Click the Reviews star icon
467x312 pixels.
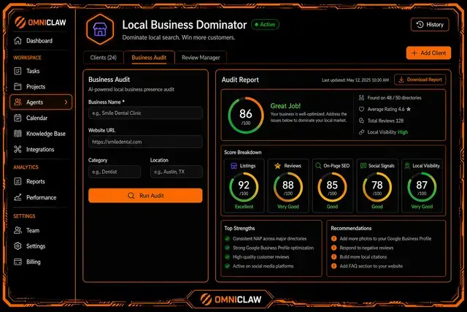coord(277,166)
